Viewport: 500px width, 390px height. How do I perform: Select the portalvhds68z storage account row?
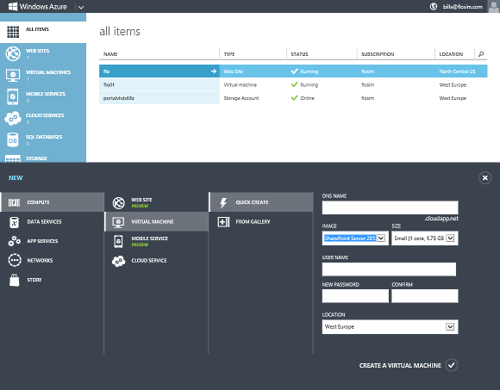tap(293, 98)
